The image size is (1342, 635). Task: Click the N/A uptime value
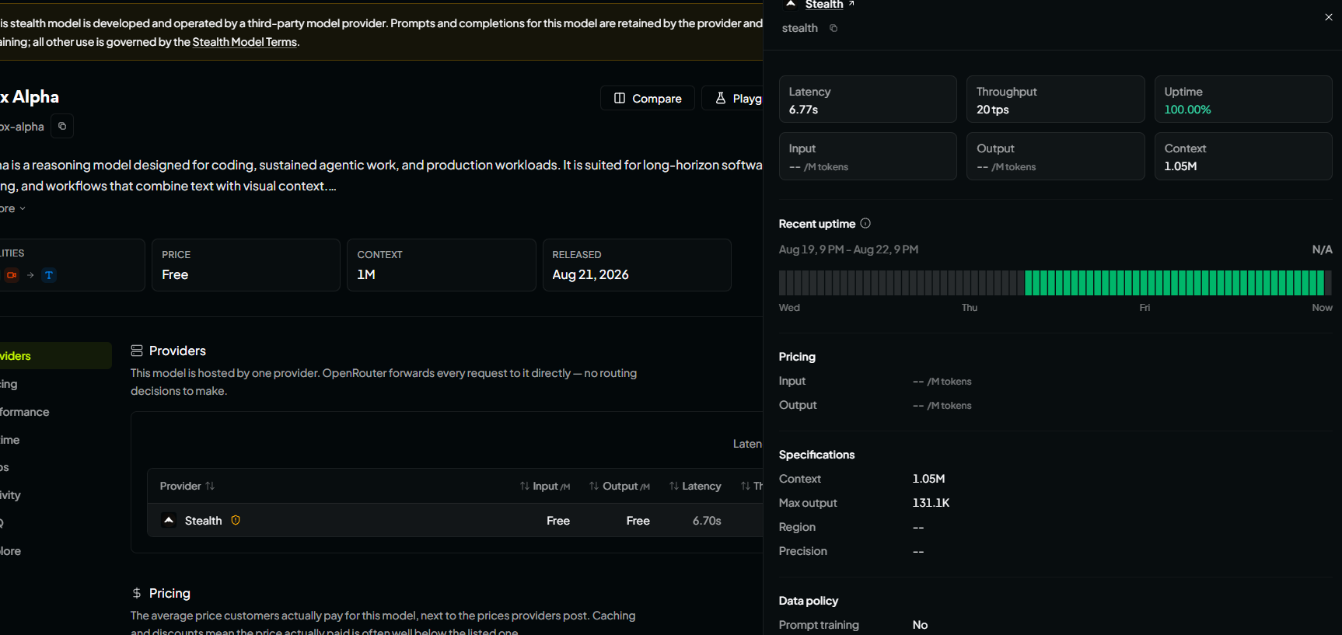[1322, 249]
